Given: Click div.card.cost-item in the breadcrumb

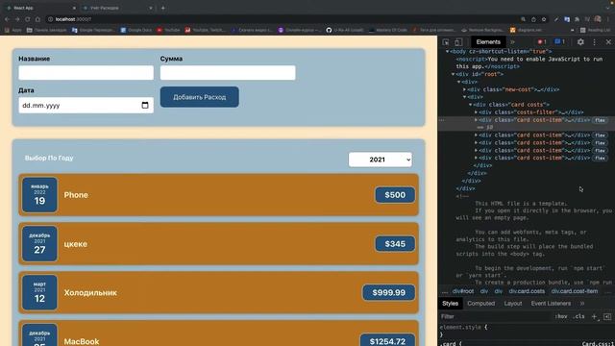Looking at the screenshot, I should 575,291.
